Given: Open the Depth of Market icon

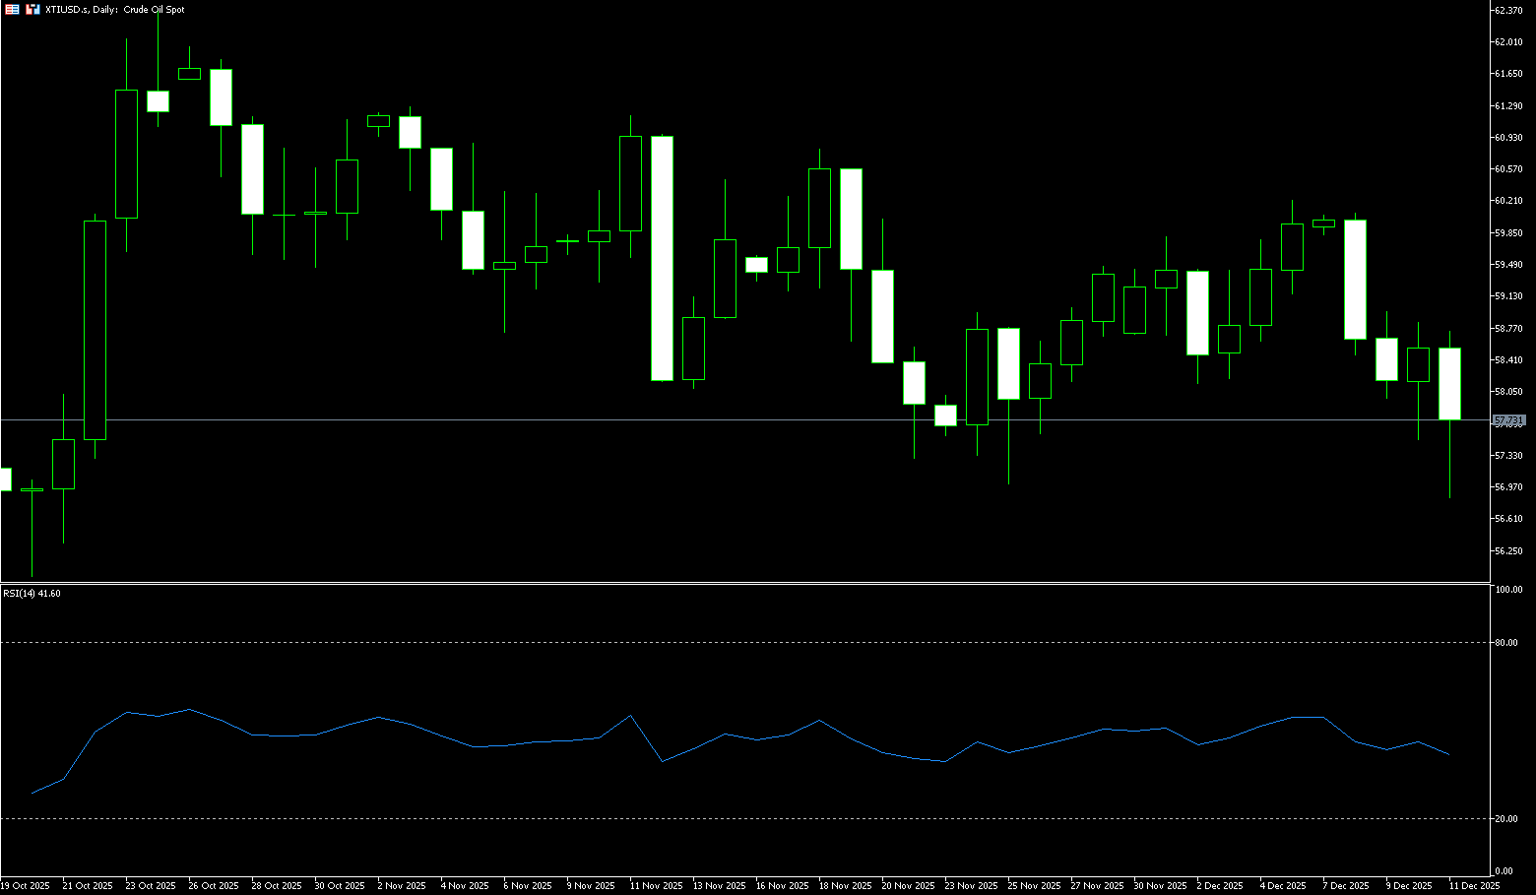Looking at the screenshot, I should [x=12, y=10].
